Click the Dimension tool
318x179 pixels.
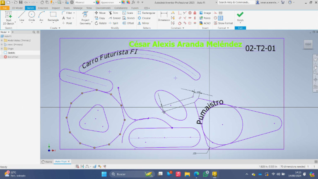point(164,17)
